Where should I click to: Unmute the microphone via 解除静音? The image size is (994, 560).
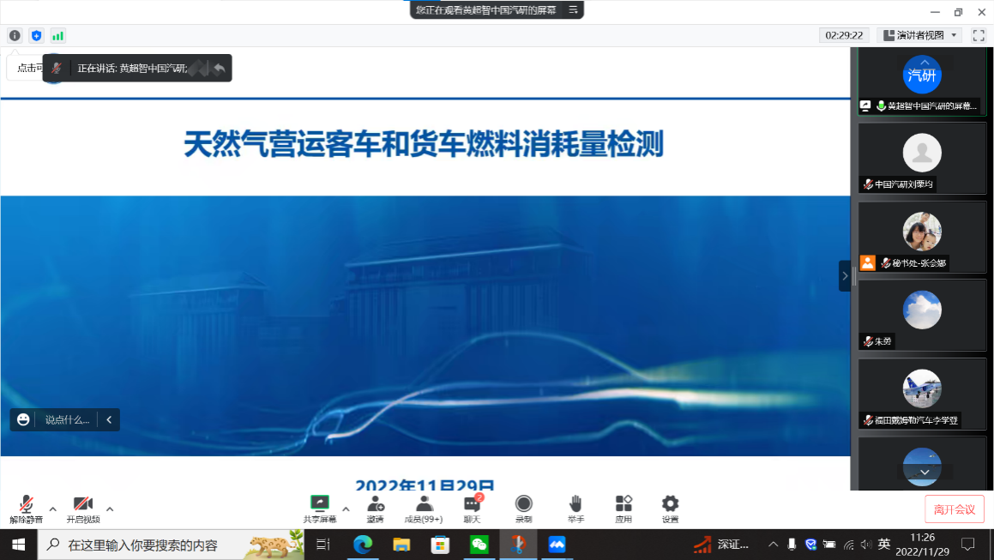tap(27, 508)
